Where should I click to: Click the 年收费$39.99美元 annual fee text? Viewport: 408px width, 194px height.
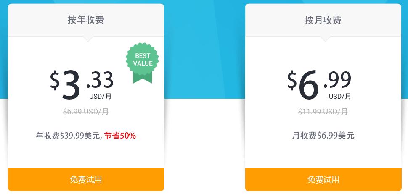point(69,136)
